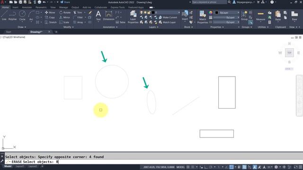Open the linetype ByLayer dropdown

(226, 22)
